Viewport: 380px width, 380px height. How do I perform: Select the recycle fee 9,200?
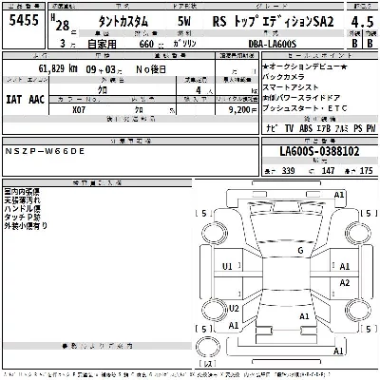(x=239, y=109)
